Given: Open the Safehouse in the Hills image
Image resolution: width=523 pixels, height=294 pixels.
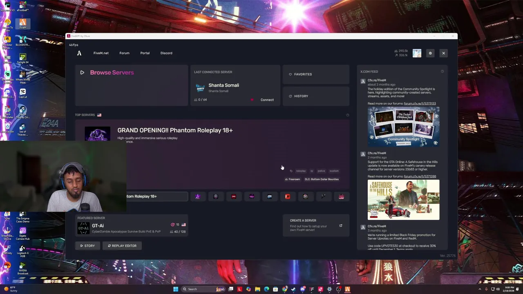Looking at the screenshot, I should point(403,200).
